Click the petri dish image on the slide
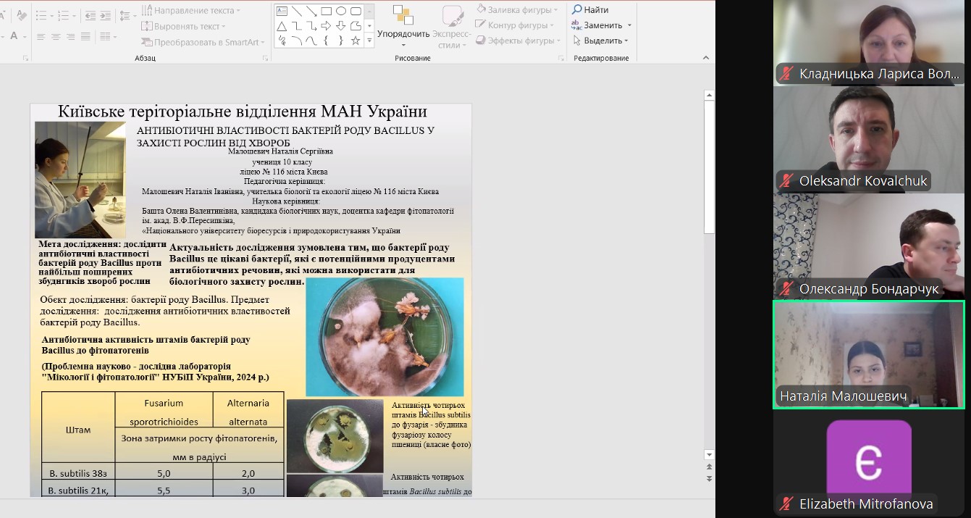The height and width of the screenshot is (518, 971). pyautogui.click(x=384, y=337)
